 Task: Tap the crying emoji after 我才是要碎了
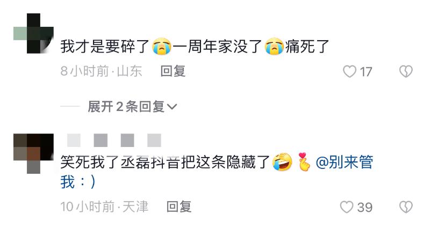point(162,46)
